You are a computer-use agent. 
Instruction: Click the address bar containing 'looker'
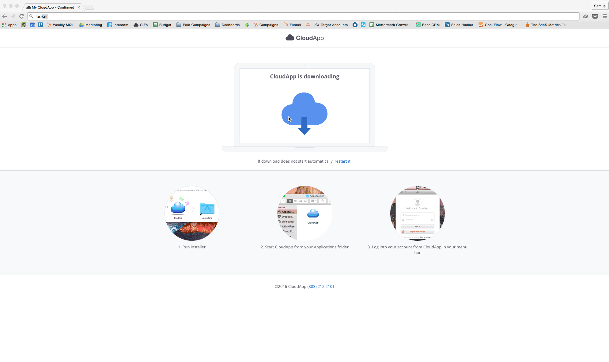click(303, 16)
